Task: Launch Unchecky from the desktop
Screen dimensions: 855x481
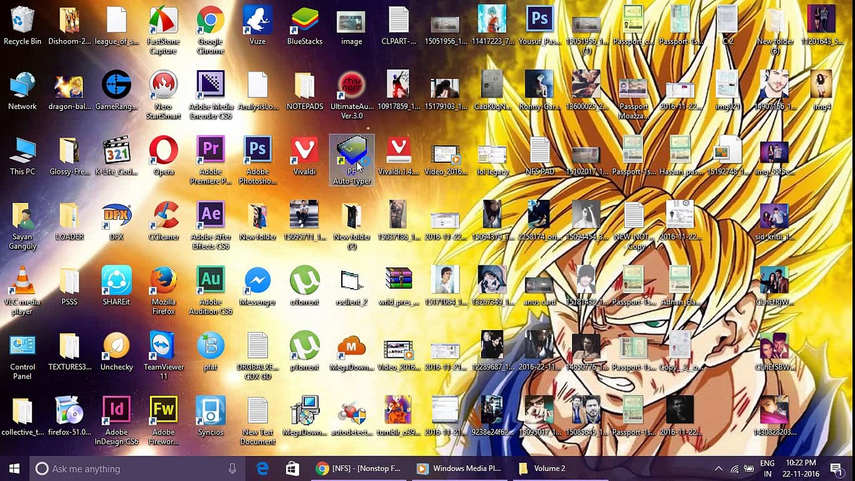Action: click(116, 352)
